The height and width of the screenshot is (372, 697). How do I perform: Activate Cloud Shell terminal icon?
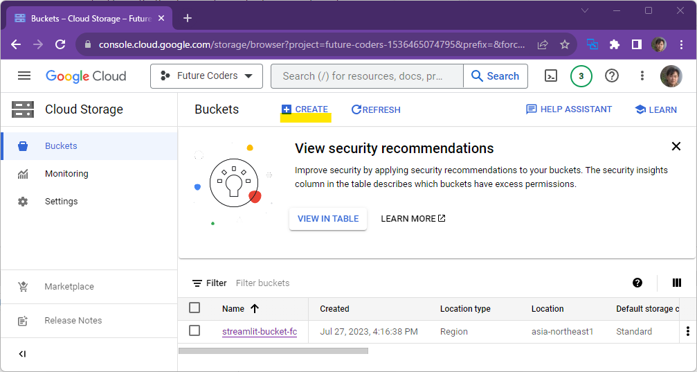(551, 76)
